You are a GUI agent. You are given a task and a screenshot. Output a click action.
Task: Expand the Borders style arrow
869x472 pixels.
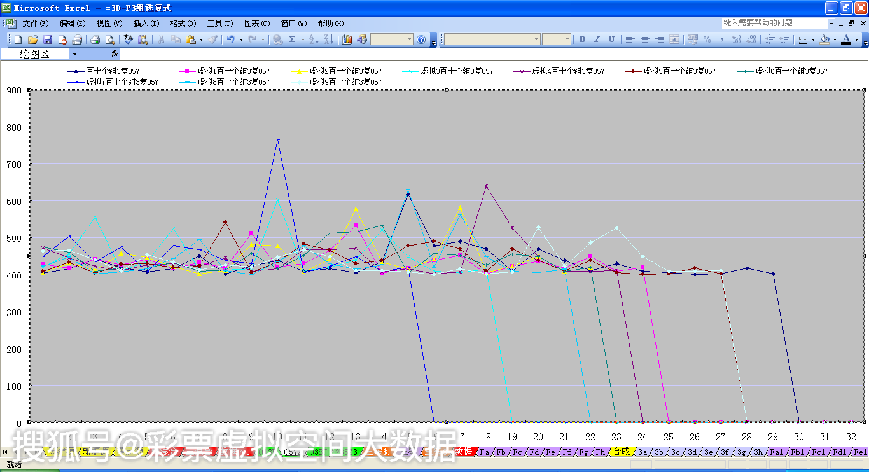click(x=814, y=39)
